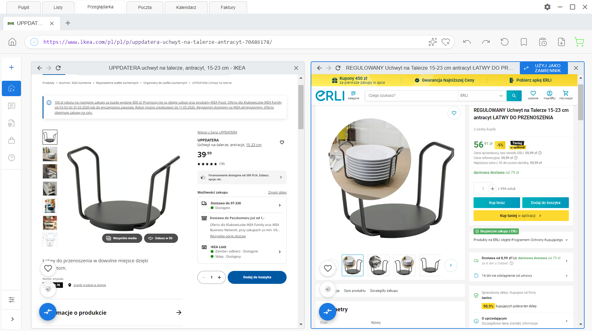592x331 pixels.
Task: Click the Kup teraz button
Action: (496, 202)
